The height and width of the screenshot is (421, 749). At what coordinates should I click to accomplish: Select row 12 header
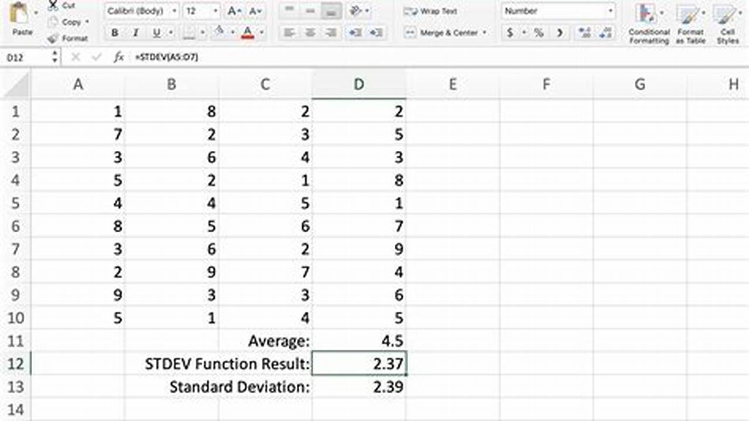tap(16, 364)
